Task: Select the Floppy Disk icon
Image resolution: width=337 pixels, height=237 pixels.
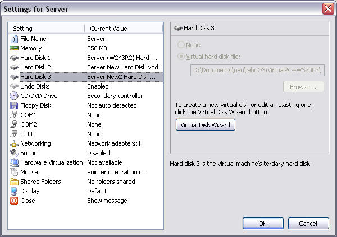Action: pyautogui.click(x=14, y=105)
